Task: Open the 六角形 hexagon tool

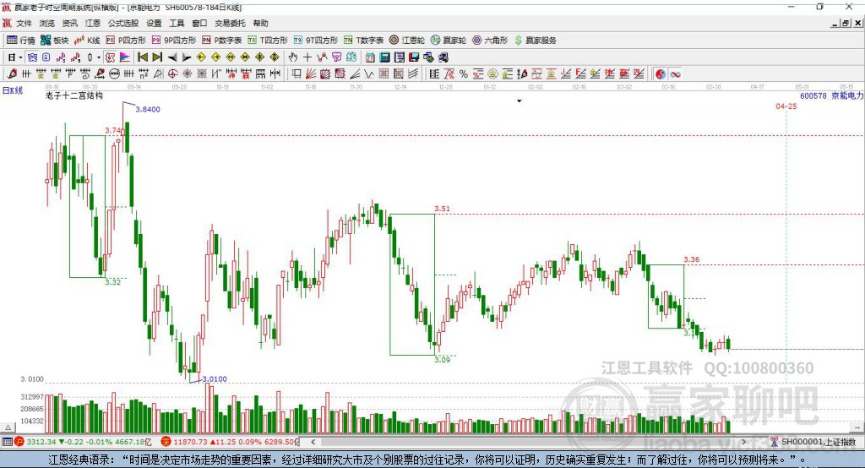Action: click(x=490, y=41)
